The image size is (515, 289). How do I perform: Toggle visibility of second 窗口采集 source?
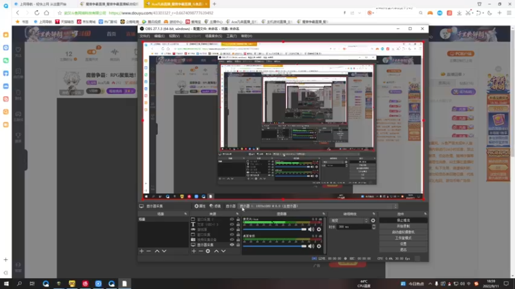232,234
